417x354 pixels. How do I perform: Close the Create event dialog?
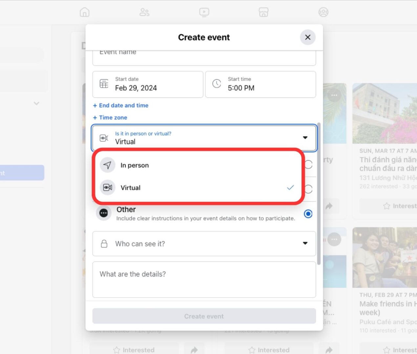pos(308,37)
